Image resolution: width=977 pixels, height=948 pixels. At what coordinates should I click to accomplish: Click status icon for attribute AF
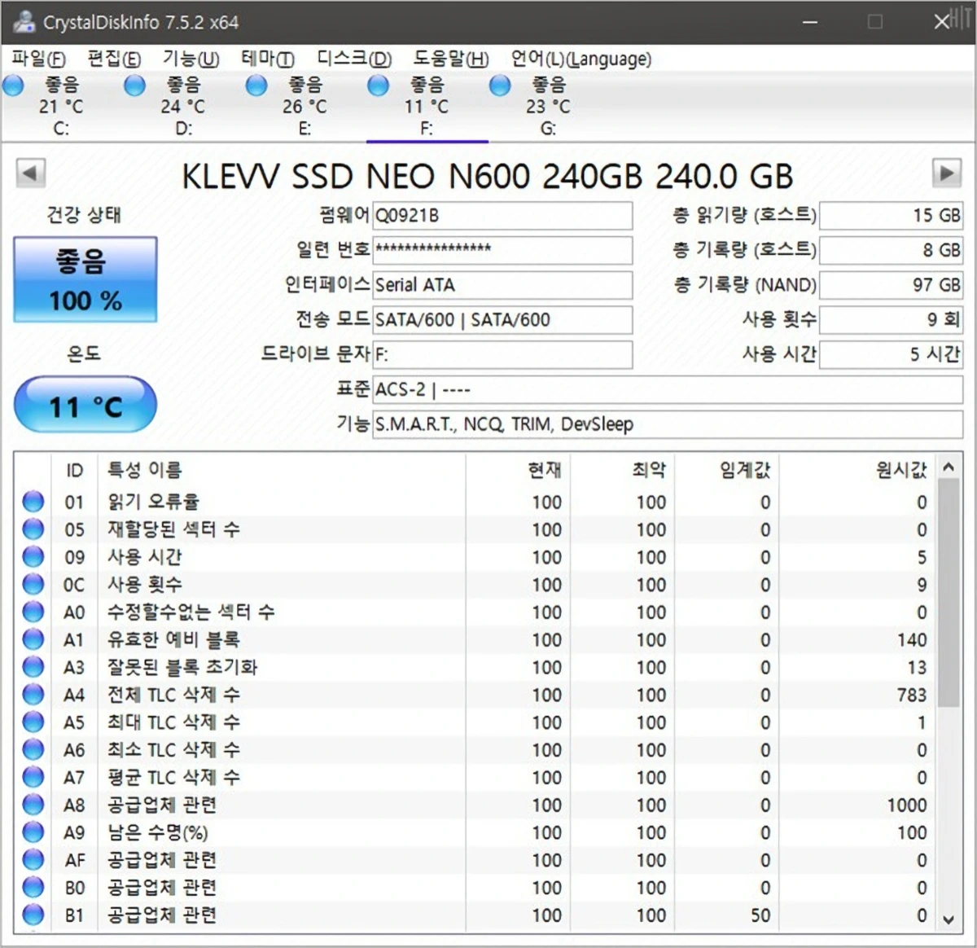click(x=33, y=860)
